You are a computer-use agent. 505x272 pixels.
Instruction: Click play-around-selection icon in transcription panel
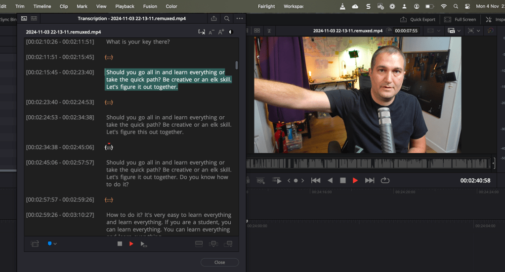(x=144, y=244)
